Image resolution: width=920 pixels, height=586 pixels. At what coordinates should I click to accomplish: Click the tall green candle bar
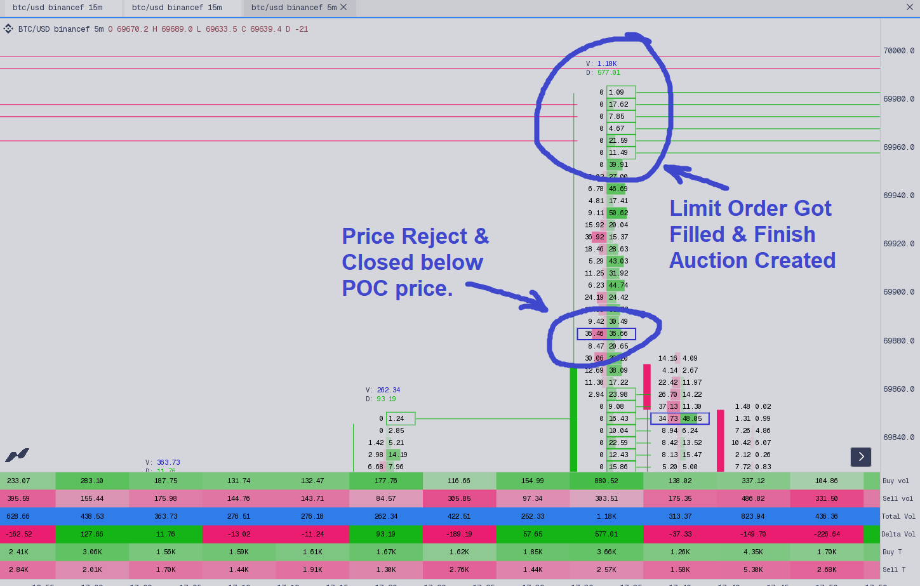click(573, 419)
